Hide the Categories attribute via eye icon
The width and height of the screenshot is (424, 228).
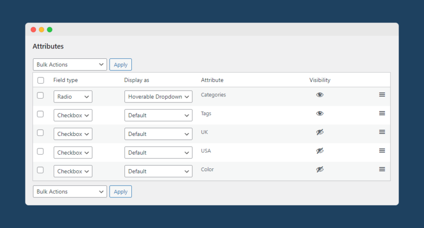point(320,95)
